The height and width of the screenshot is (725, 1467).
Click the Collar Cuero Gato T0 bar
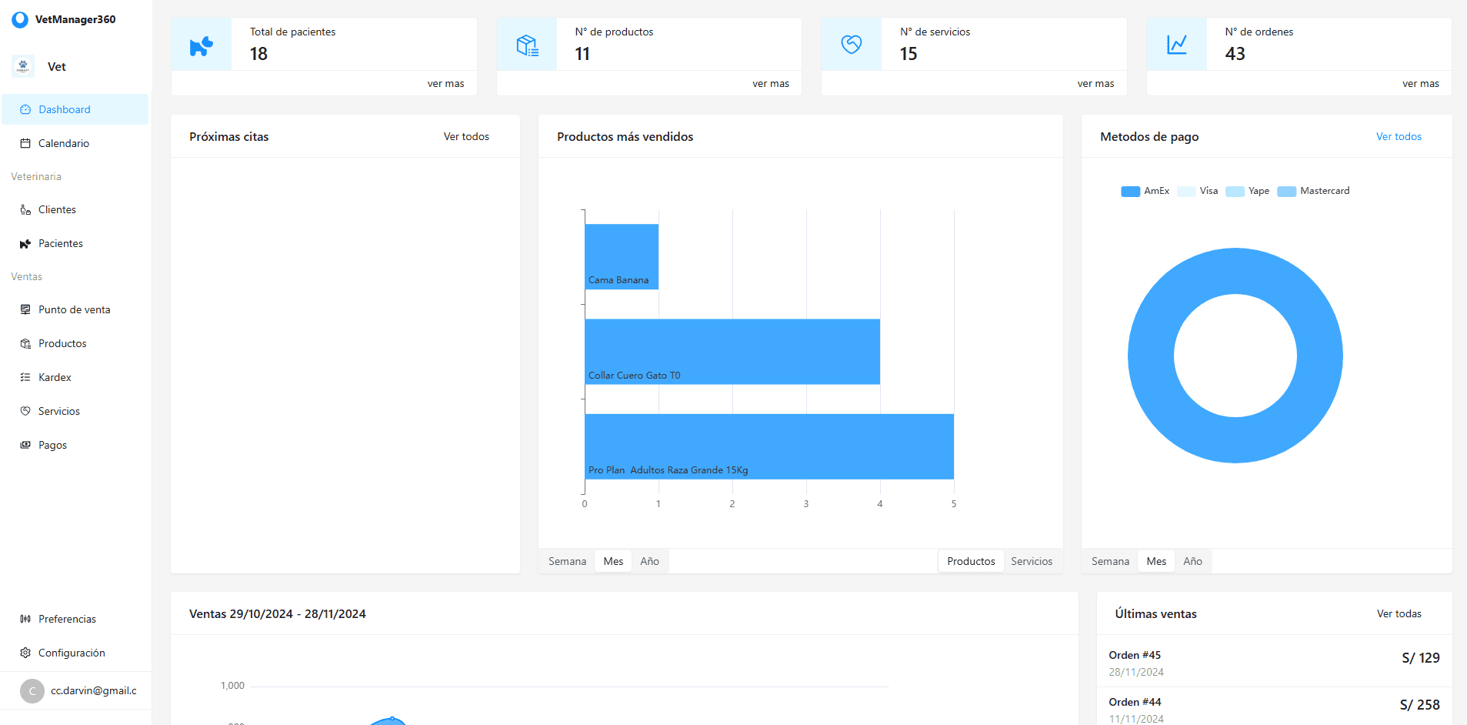tap(732, 352)
